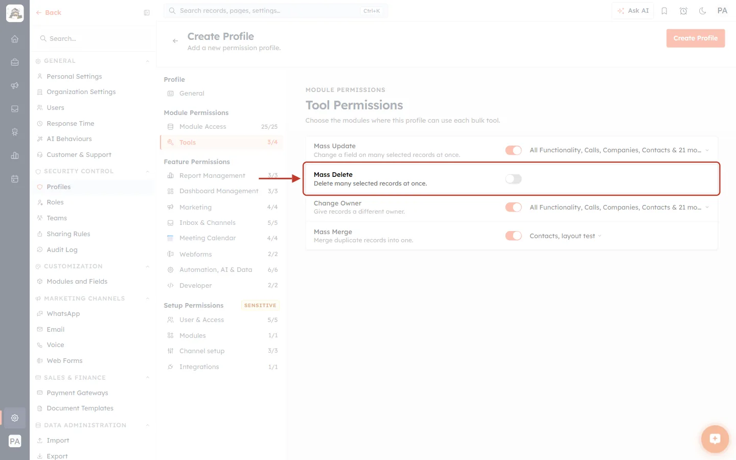Click the Ask AI button

point(633,11)
